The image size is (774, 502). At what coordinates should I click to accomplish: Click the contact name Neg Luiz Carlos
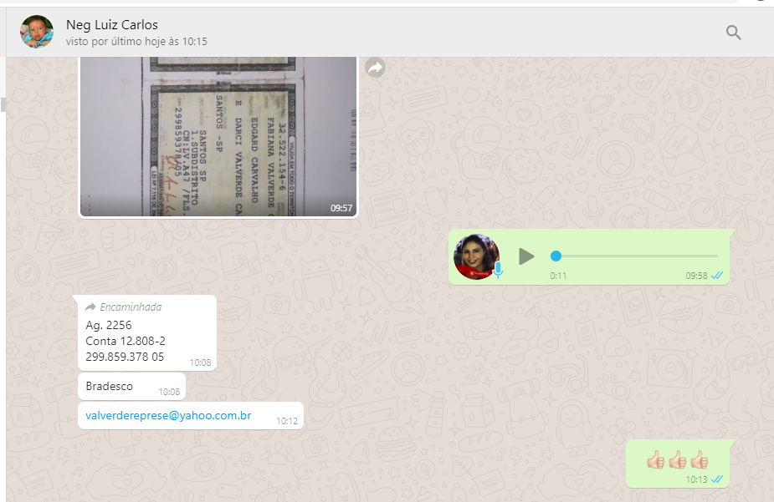[x=111, y=24]
